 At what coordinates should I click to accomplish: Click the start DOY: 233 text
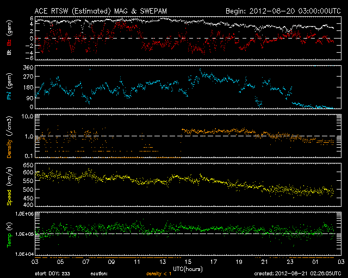52,274
